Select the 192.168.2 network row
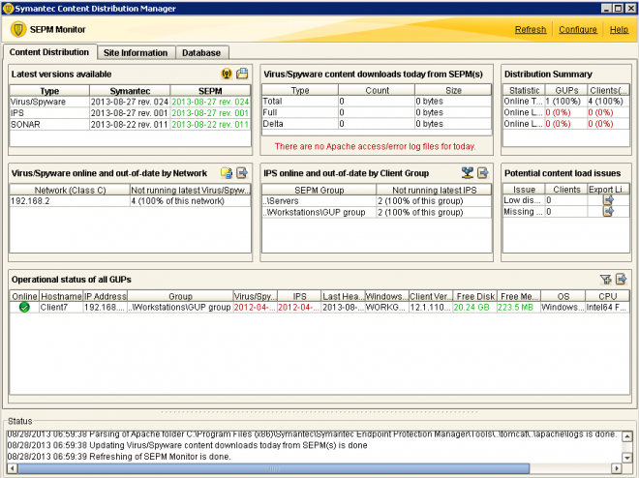 click(x=130, y=201)
